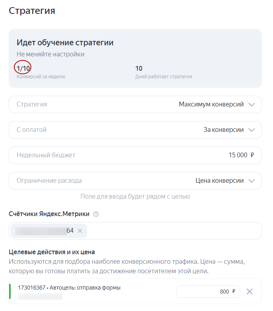Screen dimensions: 273x311
Task: Click the circled 1/10 conversions value
Action: (x=23, y=68)
